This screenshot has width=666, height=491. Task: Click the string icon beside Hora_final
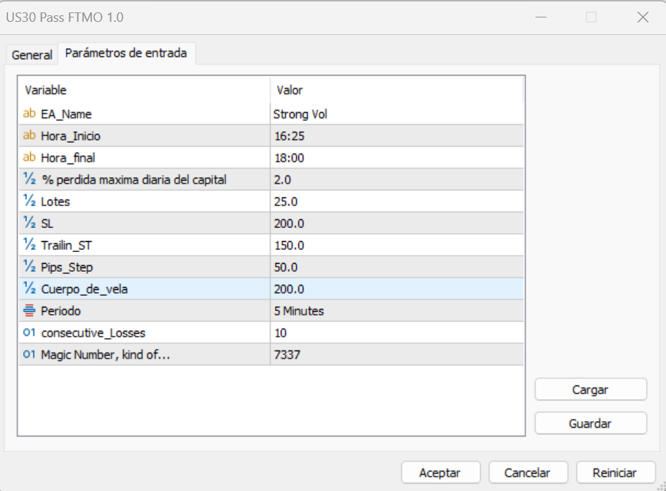point(29,157)
